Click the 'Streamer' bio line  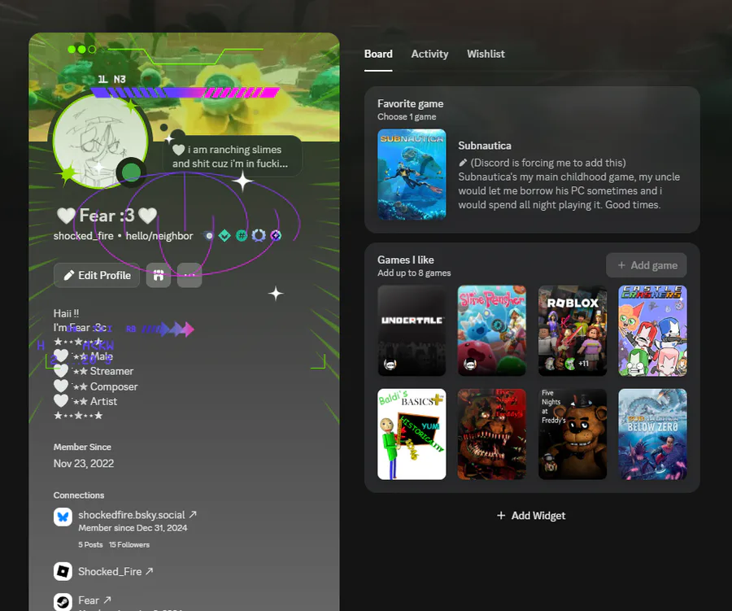(x=111, y=371)
